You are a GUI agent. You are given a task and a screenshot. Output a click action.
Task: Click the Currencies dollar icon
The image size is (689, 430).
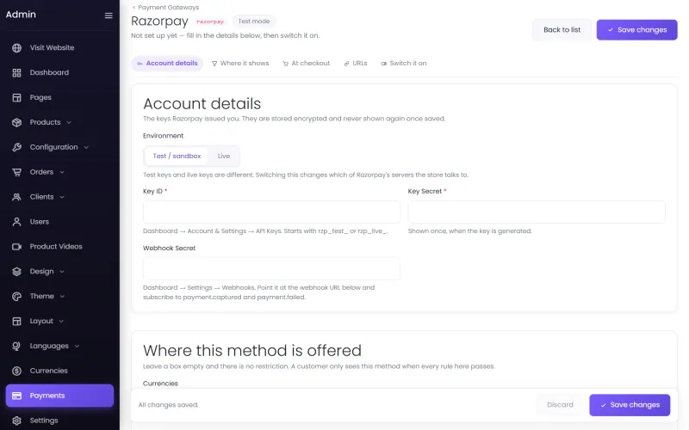(x=16, y=372)
